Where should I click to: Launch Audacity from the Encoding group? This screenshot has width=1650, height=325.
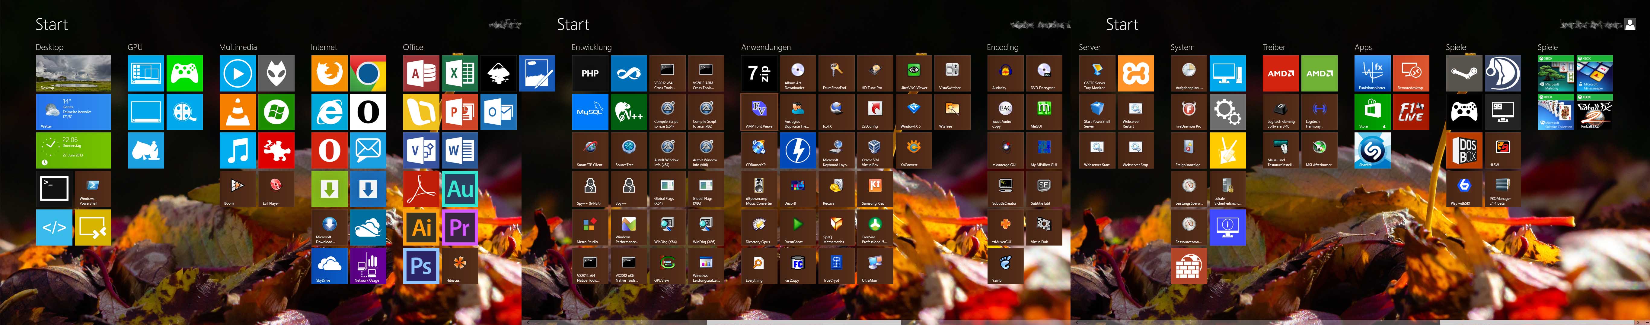click(x=1005, y=73)
